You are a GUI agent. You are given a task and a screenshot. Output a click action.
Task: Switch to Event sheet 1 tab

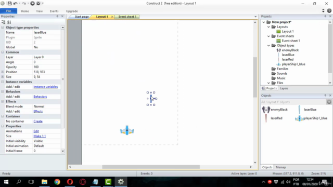point(127,17)
